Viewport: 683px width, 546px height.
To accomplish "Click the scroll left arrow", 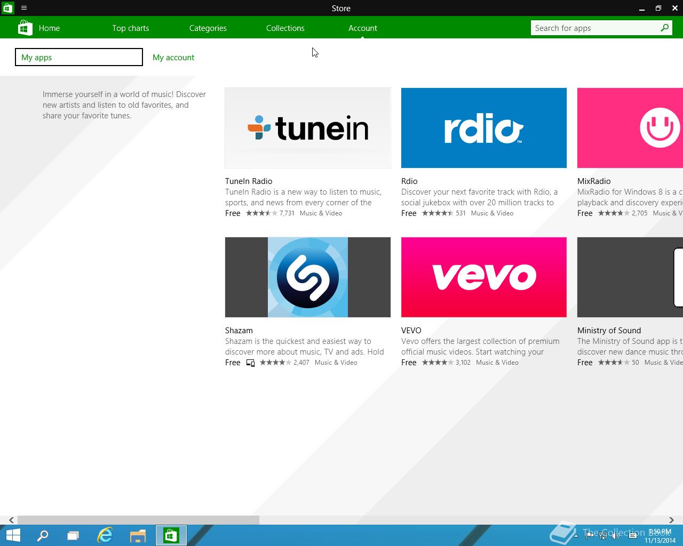I will pos(11,520).
